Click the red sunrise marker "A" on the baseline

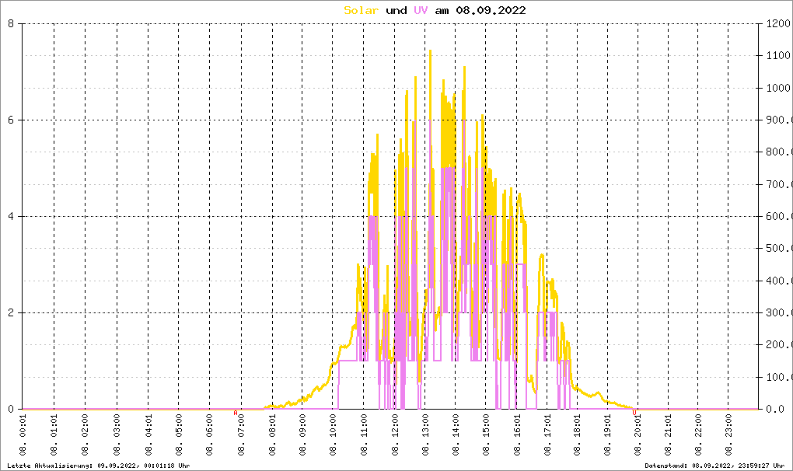click(236, 413)
